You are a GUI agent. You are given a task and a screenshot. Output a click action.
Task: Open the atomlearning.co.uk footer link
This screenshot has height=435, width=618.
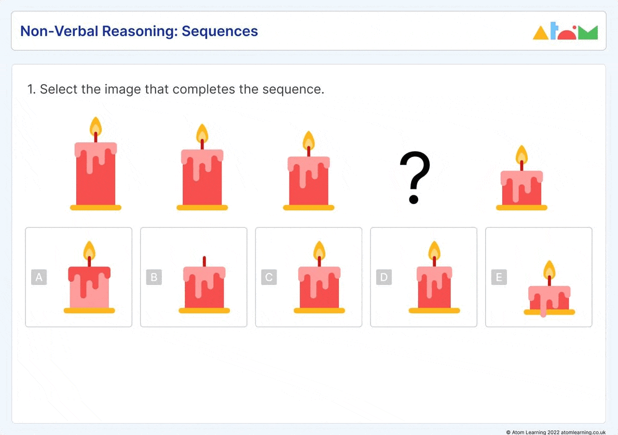(583, 432)
